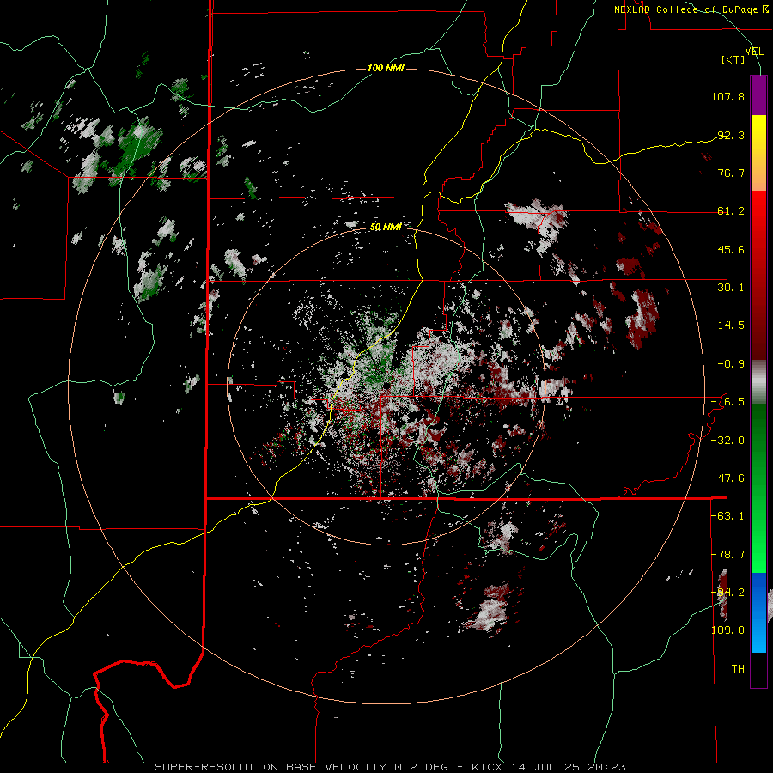Select the gray-white color bar segment
The width and height of the screenshot is (773, 773).
point(758,382)
